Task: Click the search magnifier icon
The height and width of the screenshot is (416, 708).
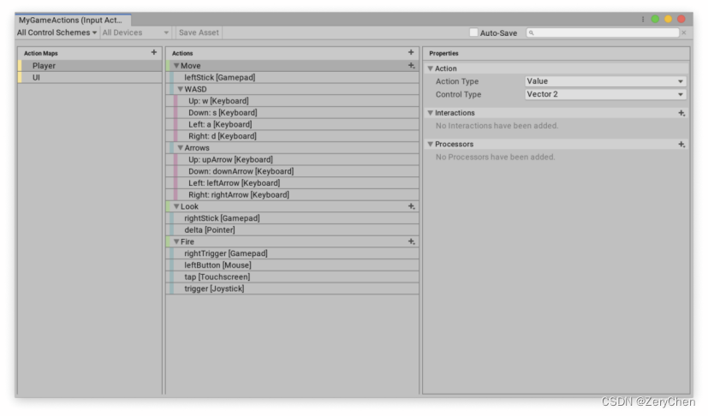Action: coord(532,33)
